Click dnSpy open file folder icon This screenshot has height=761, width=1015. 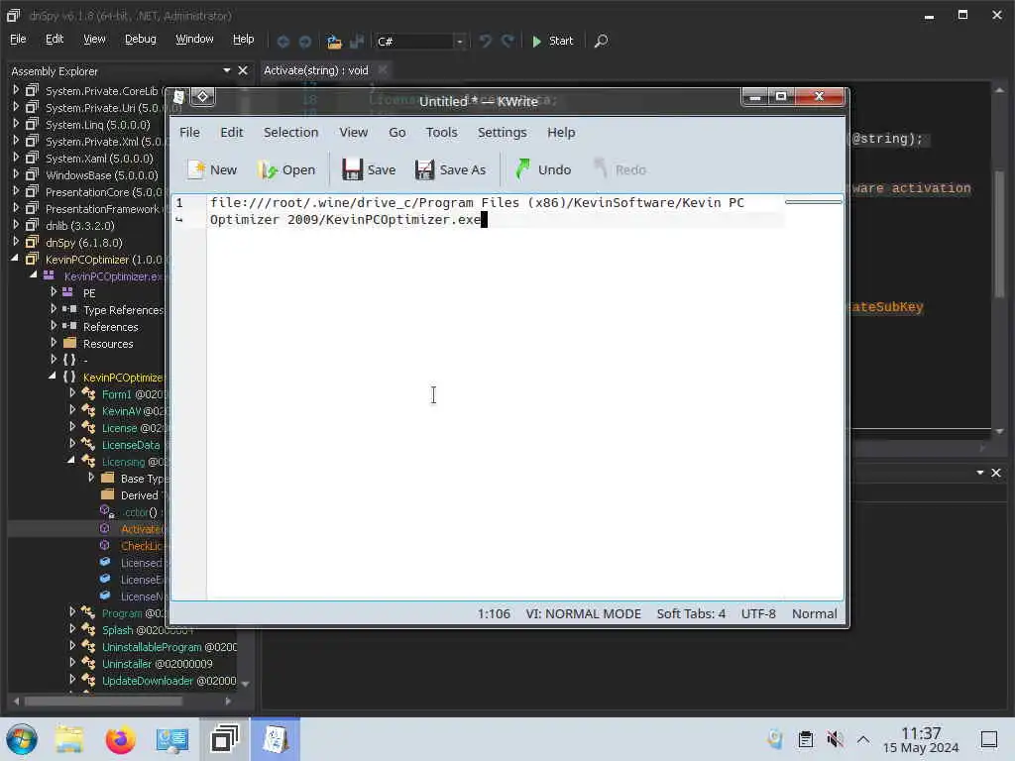pos(334,42)
